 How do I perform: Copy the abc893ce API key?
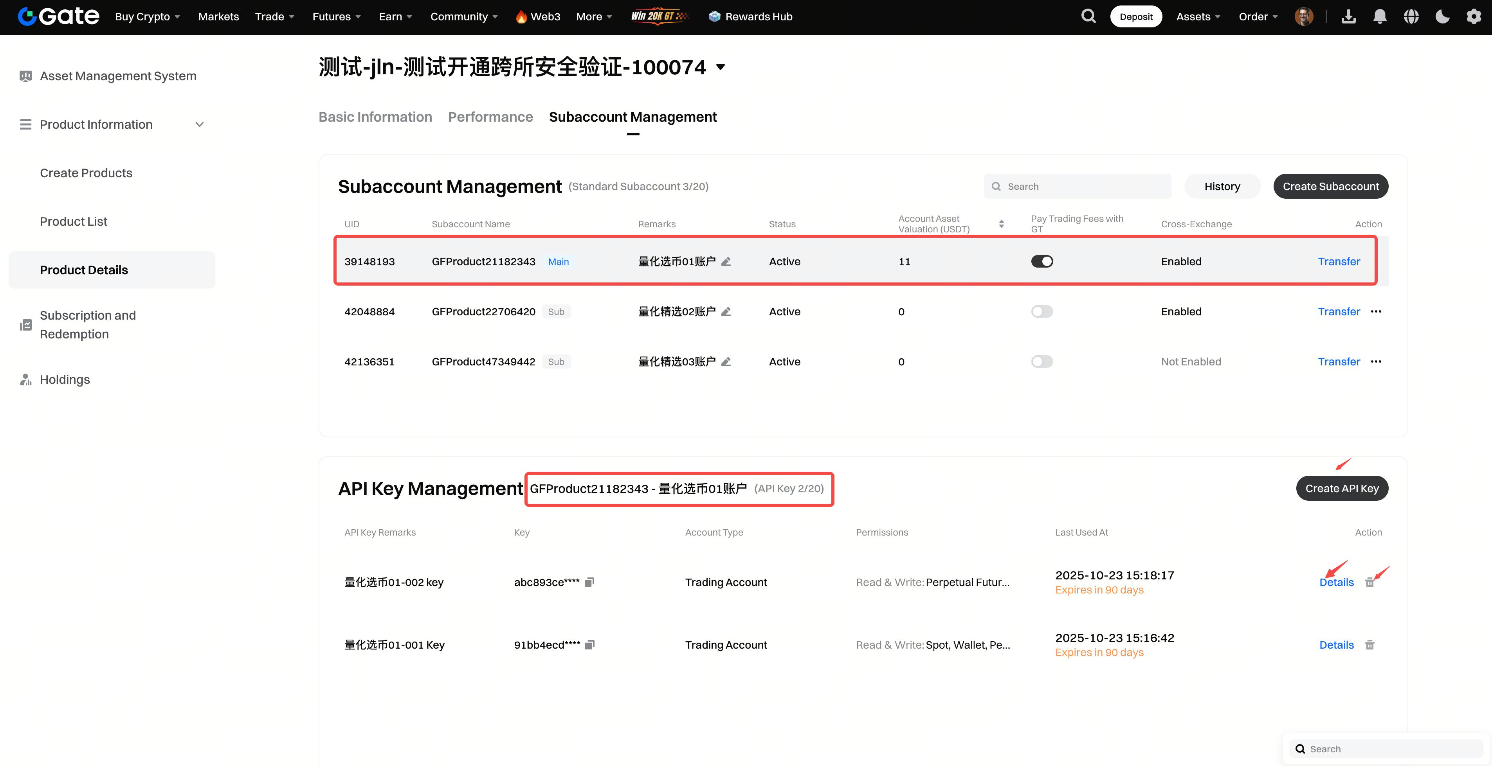[589, 582]
